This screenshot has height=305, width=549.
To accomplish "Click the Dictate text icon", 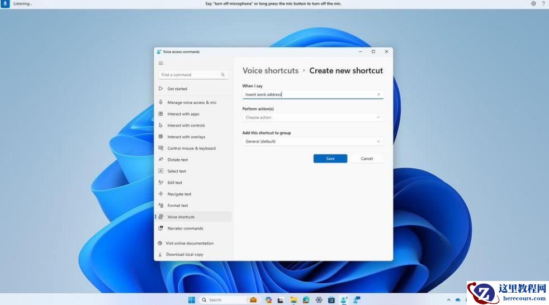I will point(160,160).
